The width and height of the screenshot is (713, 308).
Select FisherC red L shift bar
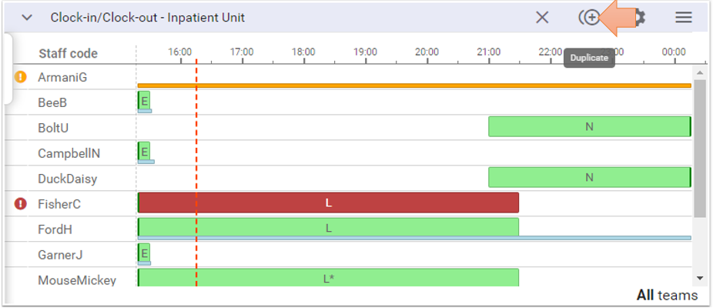coord(328,203)
